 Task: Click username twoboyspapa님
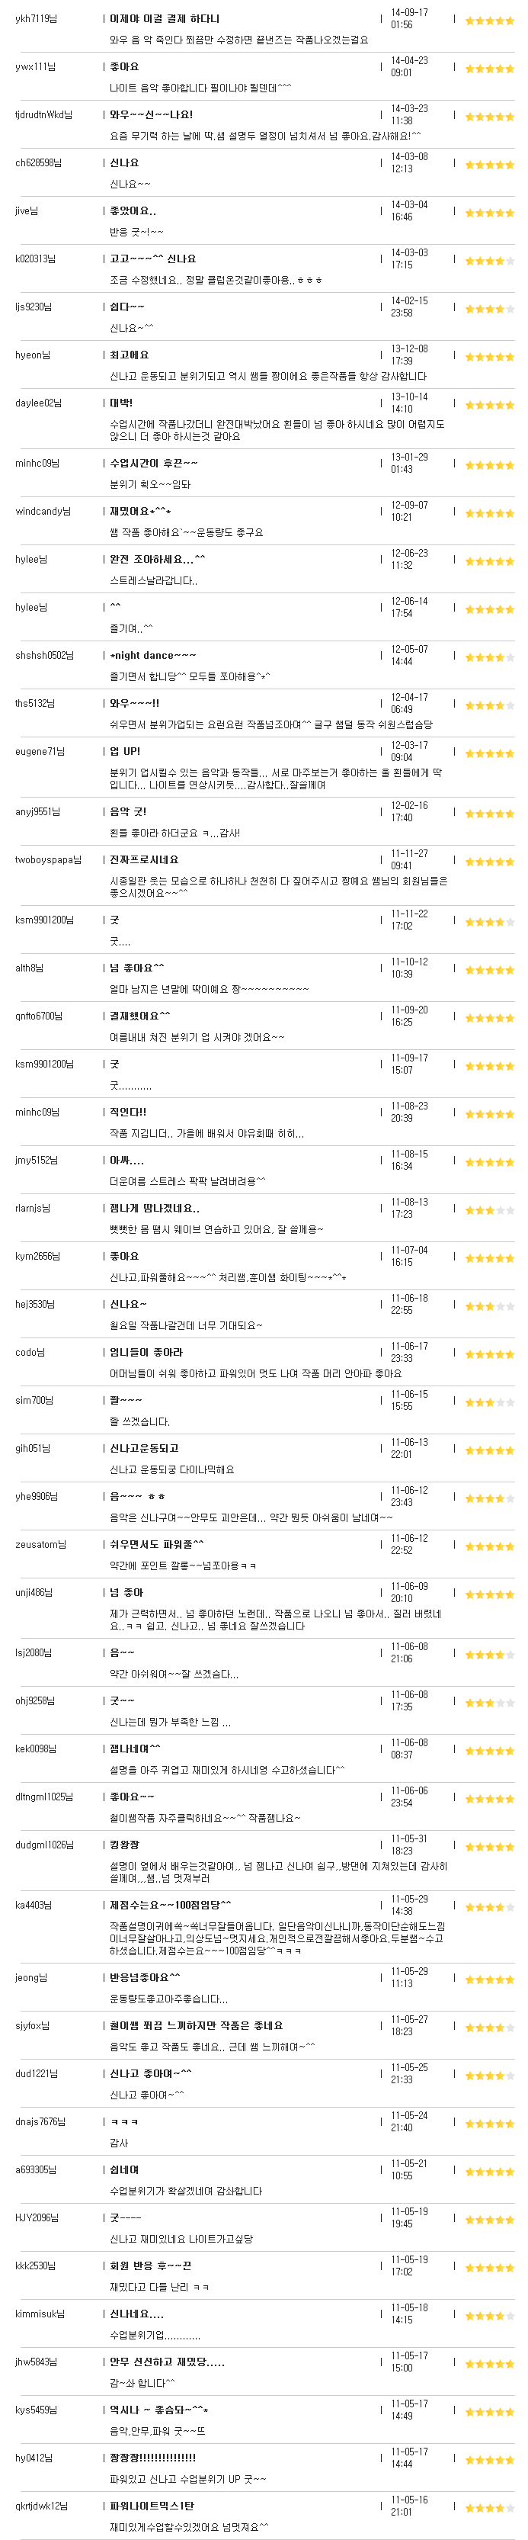coord(48,859)
